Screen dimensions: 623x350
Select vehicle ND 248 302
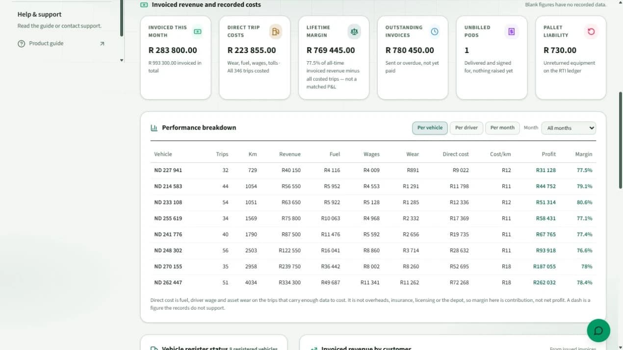point(168,250)
